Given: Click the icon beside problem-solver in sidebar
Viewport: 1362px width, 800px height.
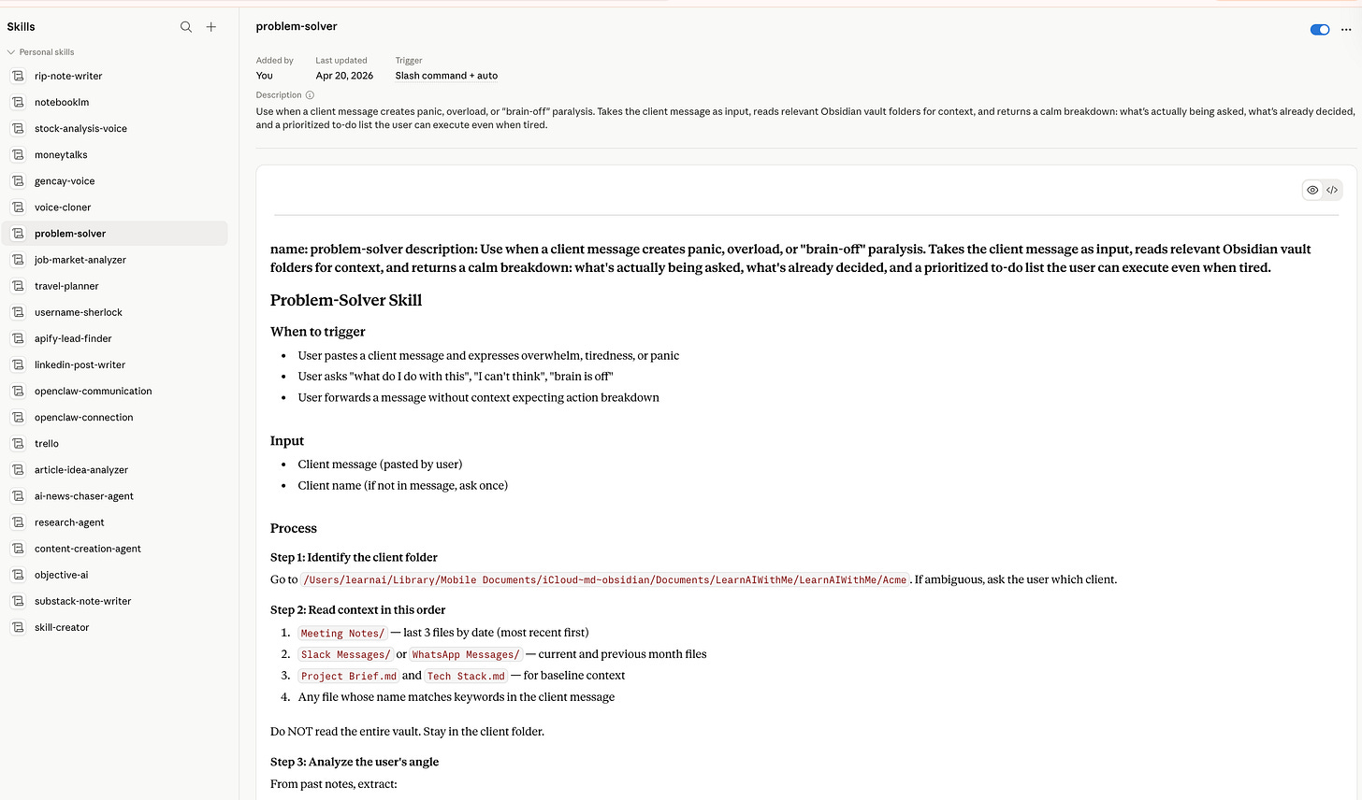Looking at the screenshot, I should pos(18,233).
